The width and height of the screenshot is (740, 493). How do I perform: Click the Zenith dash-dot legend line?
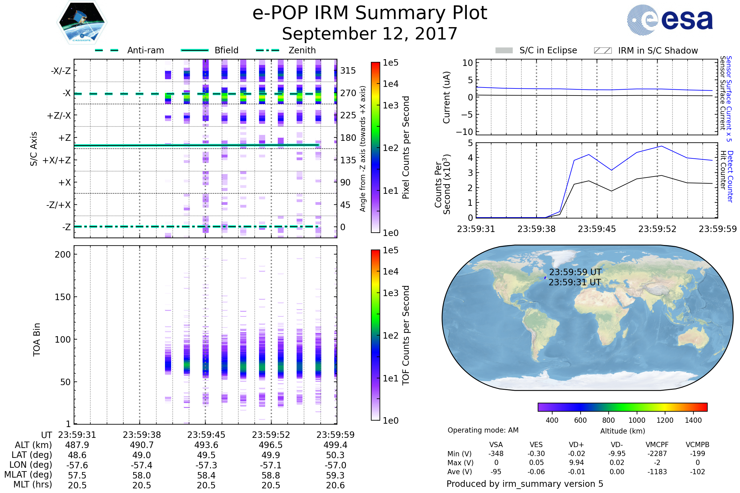[x=268, y=50]
